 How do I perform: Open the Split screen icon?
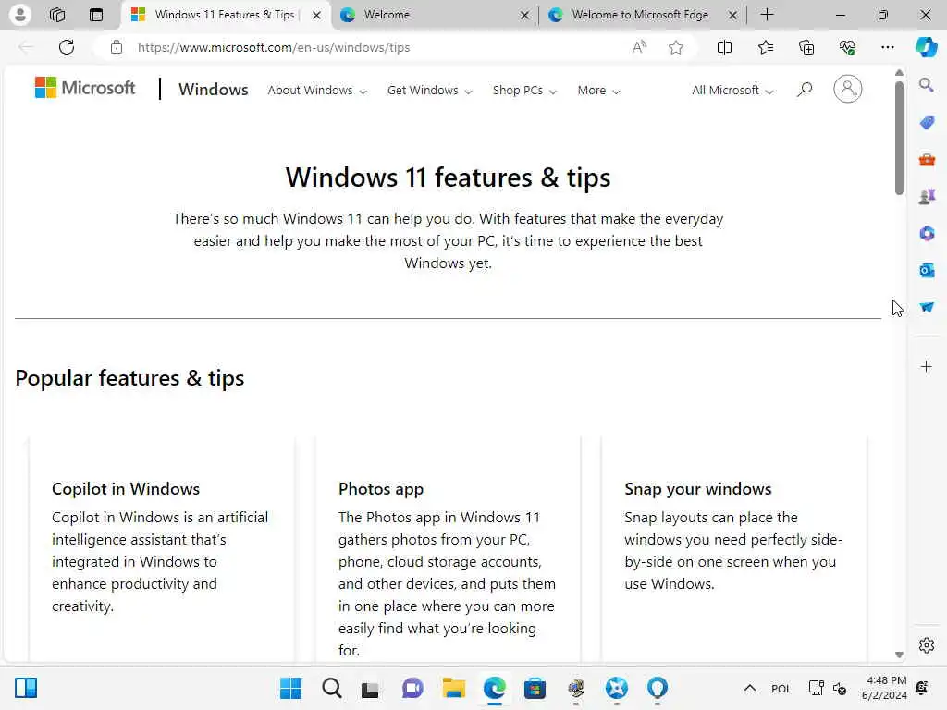coord(724,47)
